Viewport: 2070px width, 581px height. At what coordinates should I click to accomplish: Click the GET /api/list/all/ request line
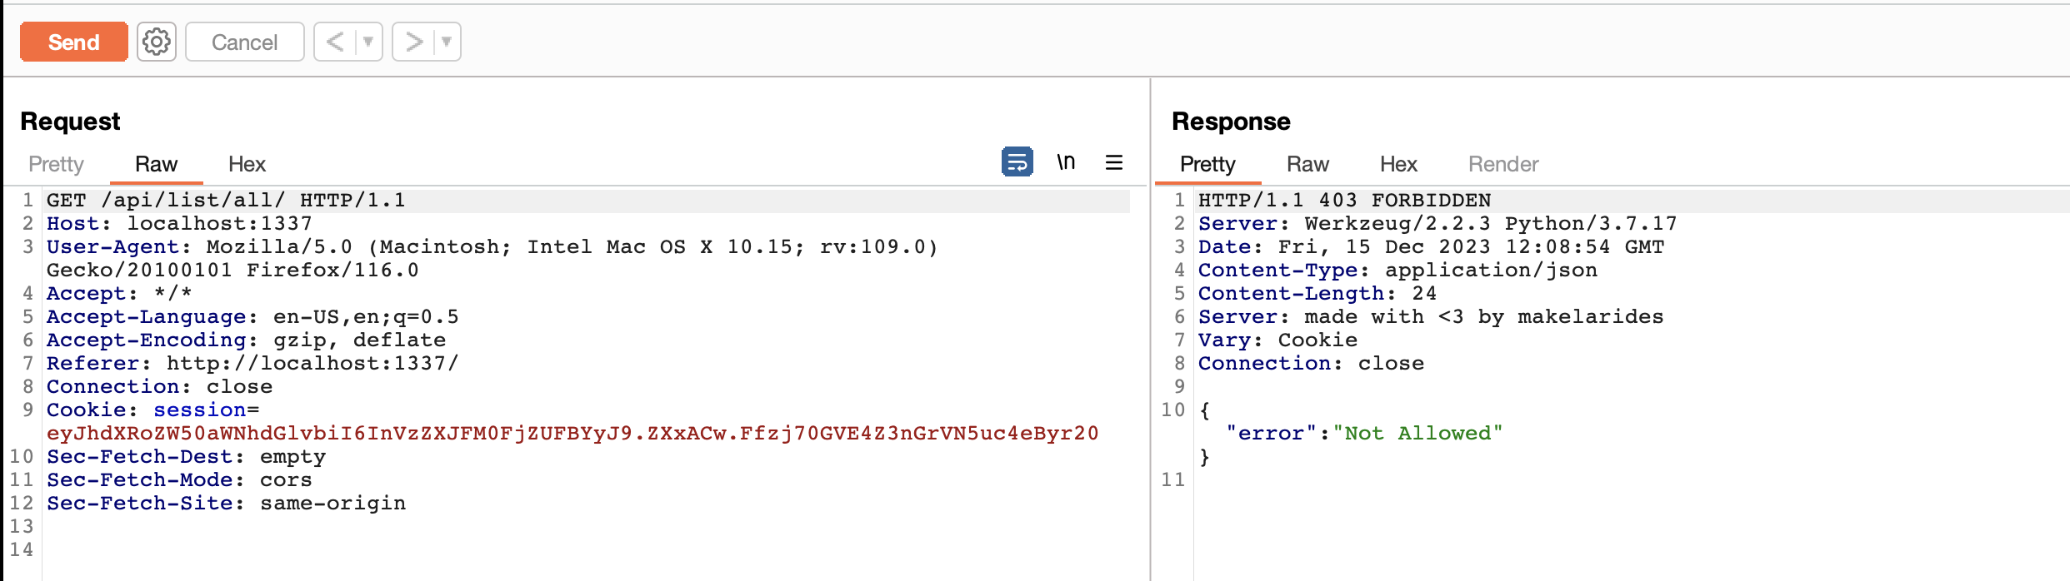tap(226, 201)
